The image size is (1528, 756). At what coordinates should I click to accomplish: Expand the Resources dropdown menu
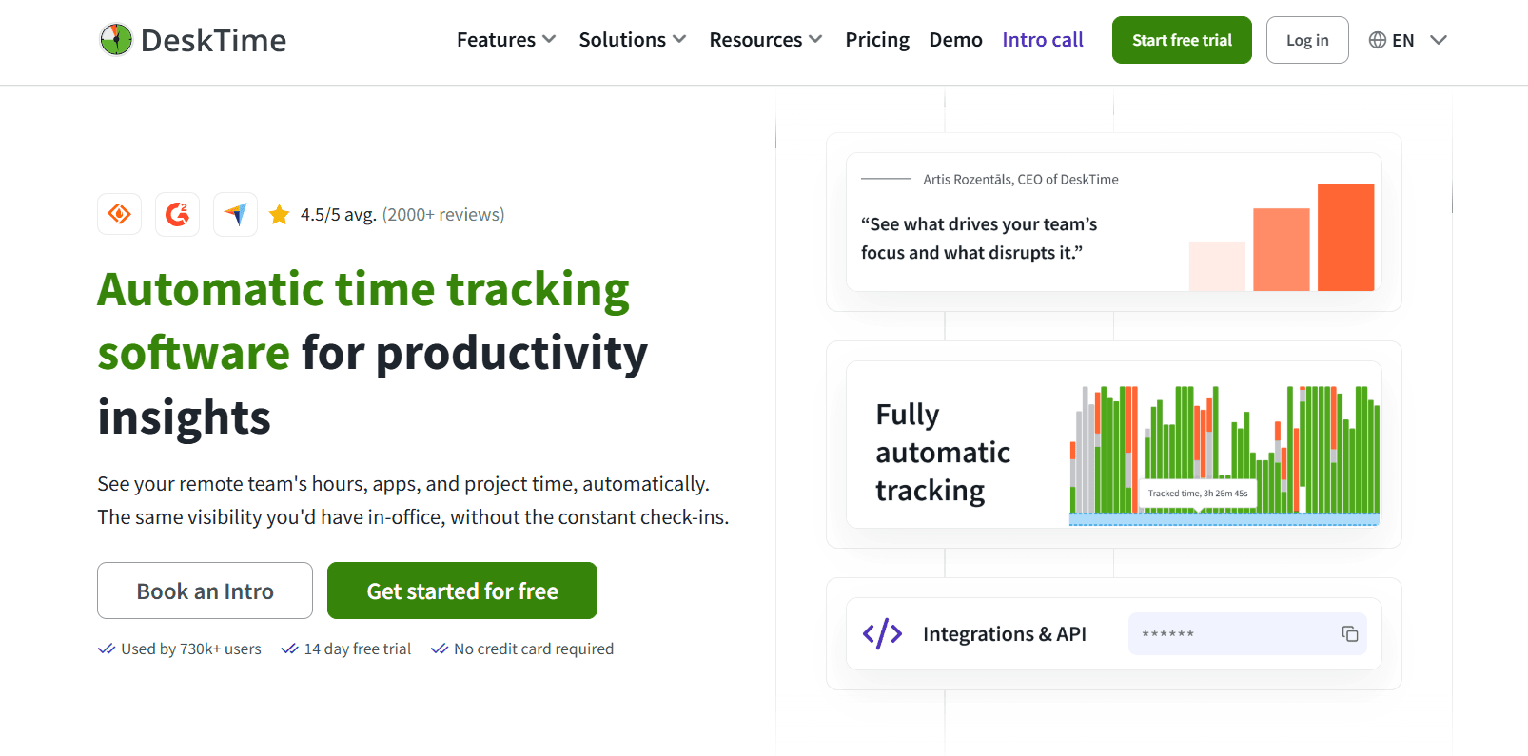click(x=766, y=40)
